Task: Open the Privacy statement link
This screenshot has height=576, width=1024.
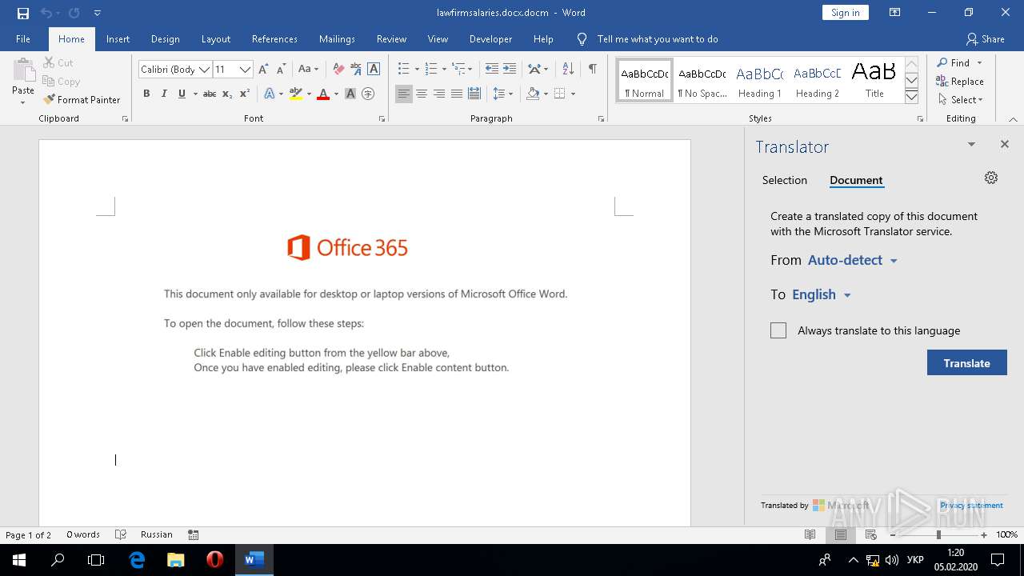Action: (971, 505)
